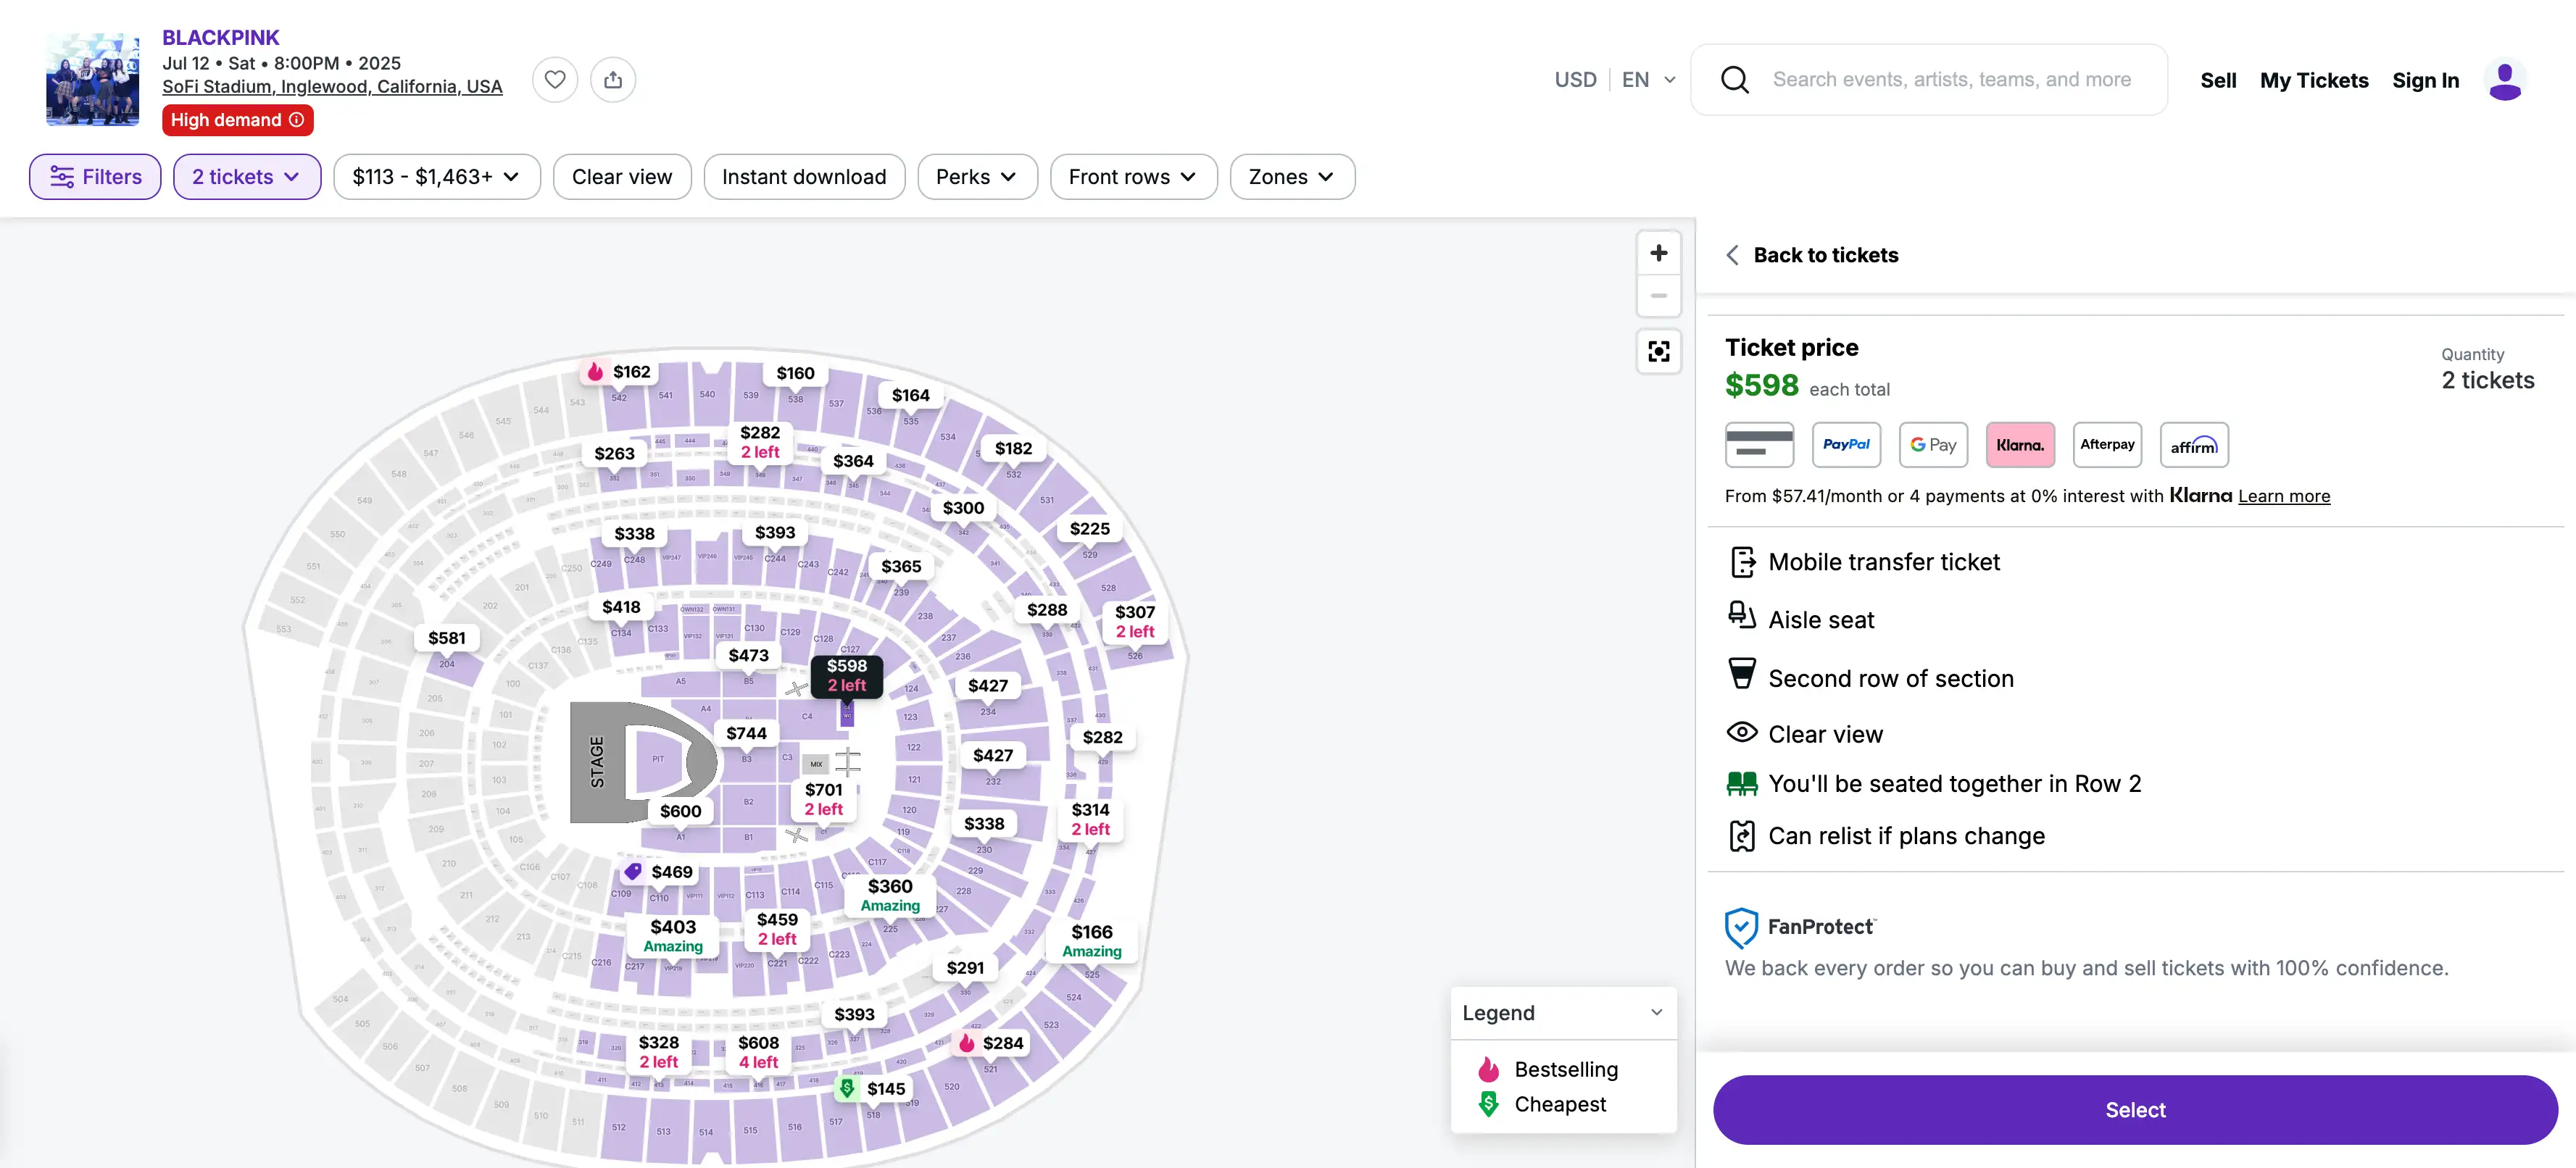Zoom out of the stadium map
The height and width of the screenshot is (1168, 2576).
[x=1659, y=296]
